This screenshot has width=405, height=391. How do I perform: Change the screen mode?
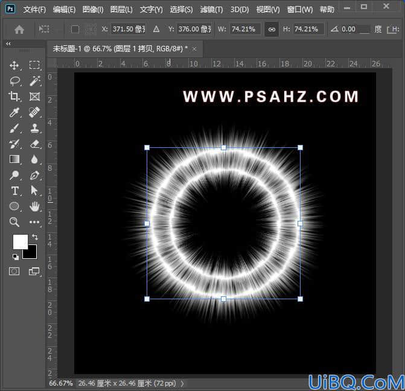[x=34, y=271]
